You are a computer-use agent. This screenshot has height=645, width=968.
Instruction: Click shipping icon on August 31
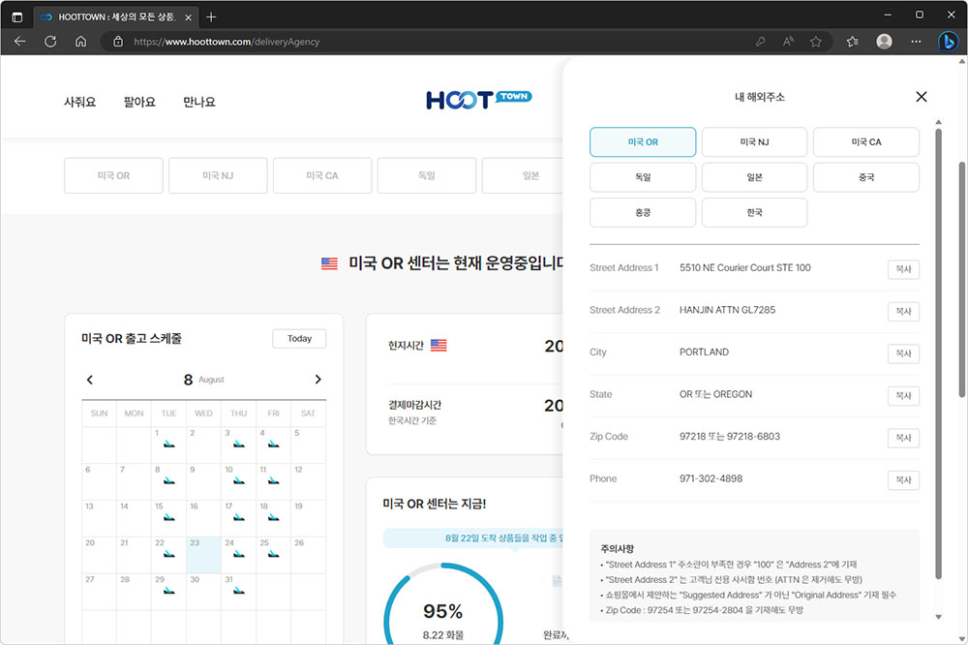[238, 591]
